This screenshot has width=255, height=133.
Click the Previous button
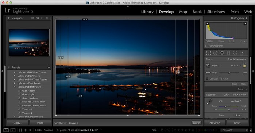pyautogui.click(x=215, y=123)
